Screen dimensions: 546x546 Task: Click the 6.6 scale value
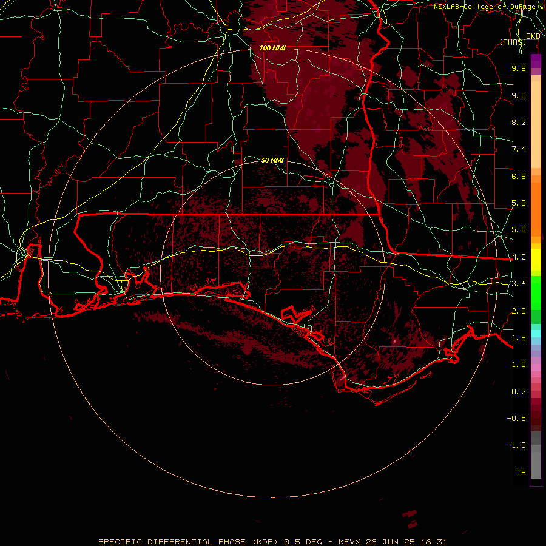click(x=519, y=176)
